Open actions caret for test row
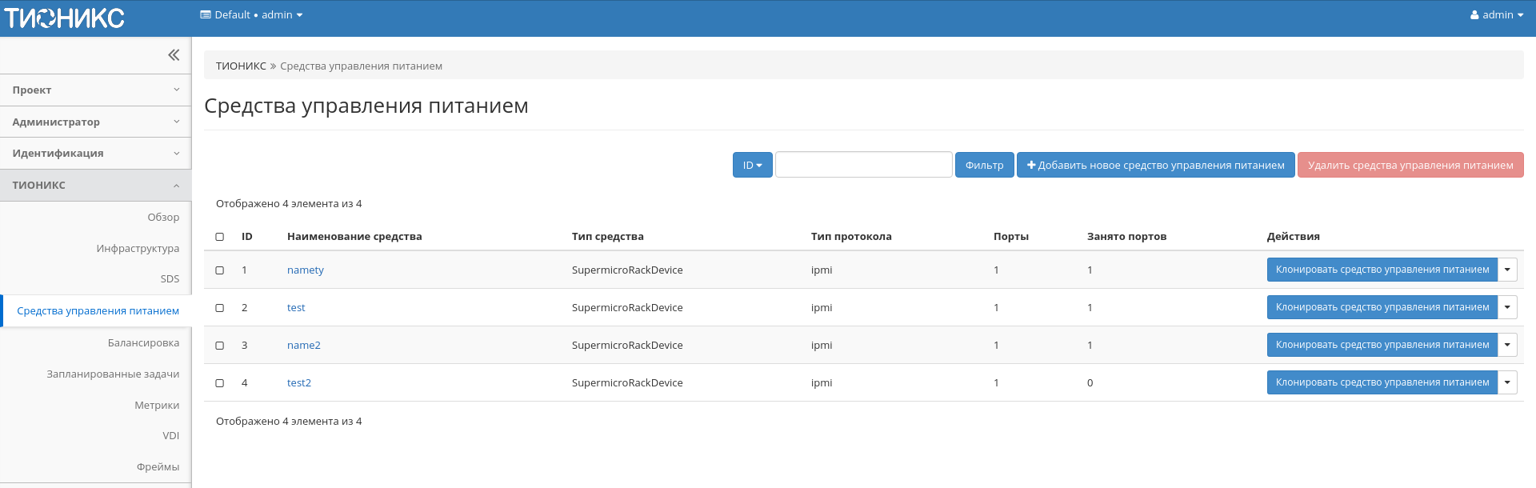Image resolution: width=1536 pixels, height=488 pixels. (1507, 308)
